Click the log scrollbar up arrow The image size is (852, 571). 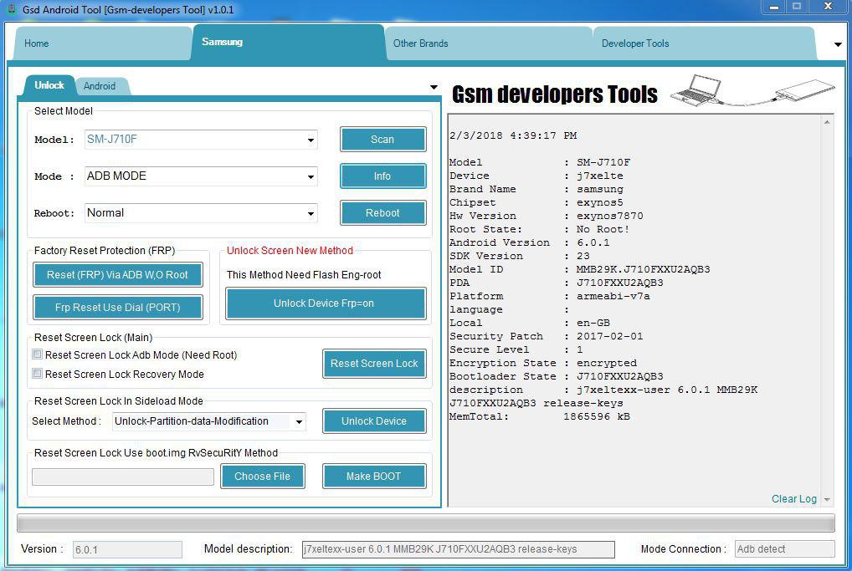pyautogui.click(x=827, y=122)
